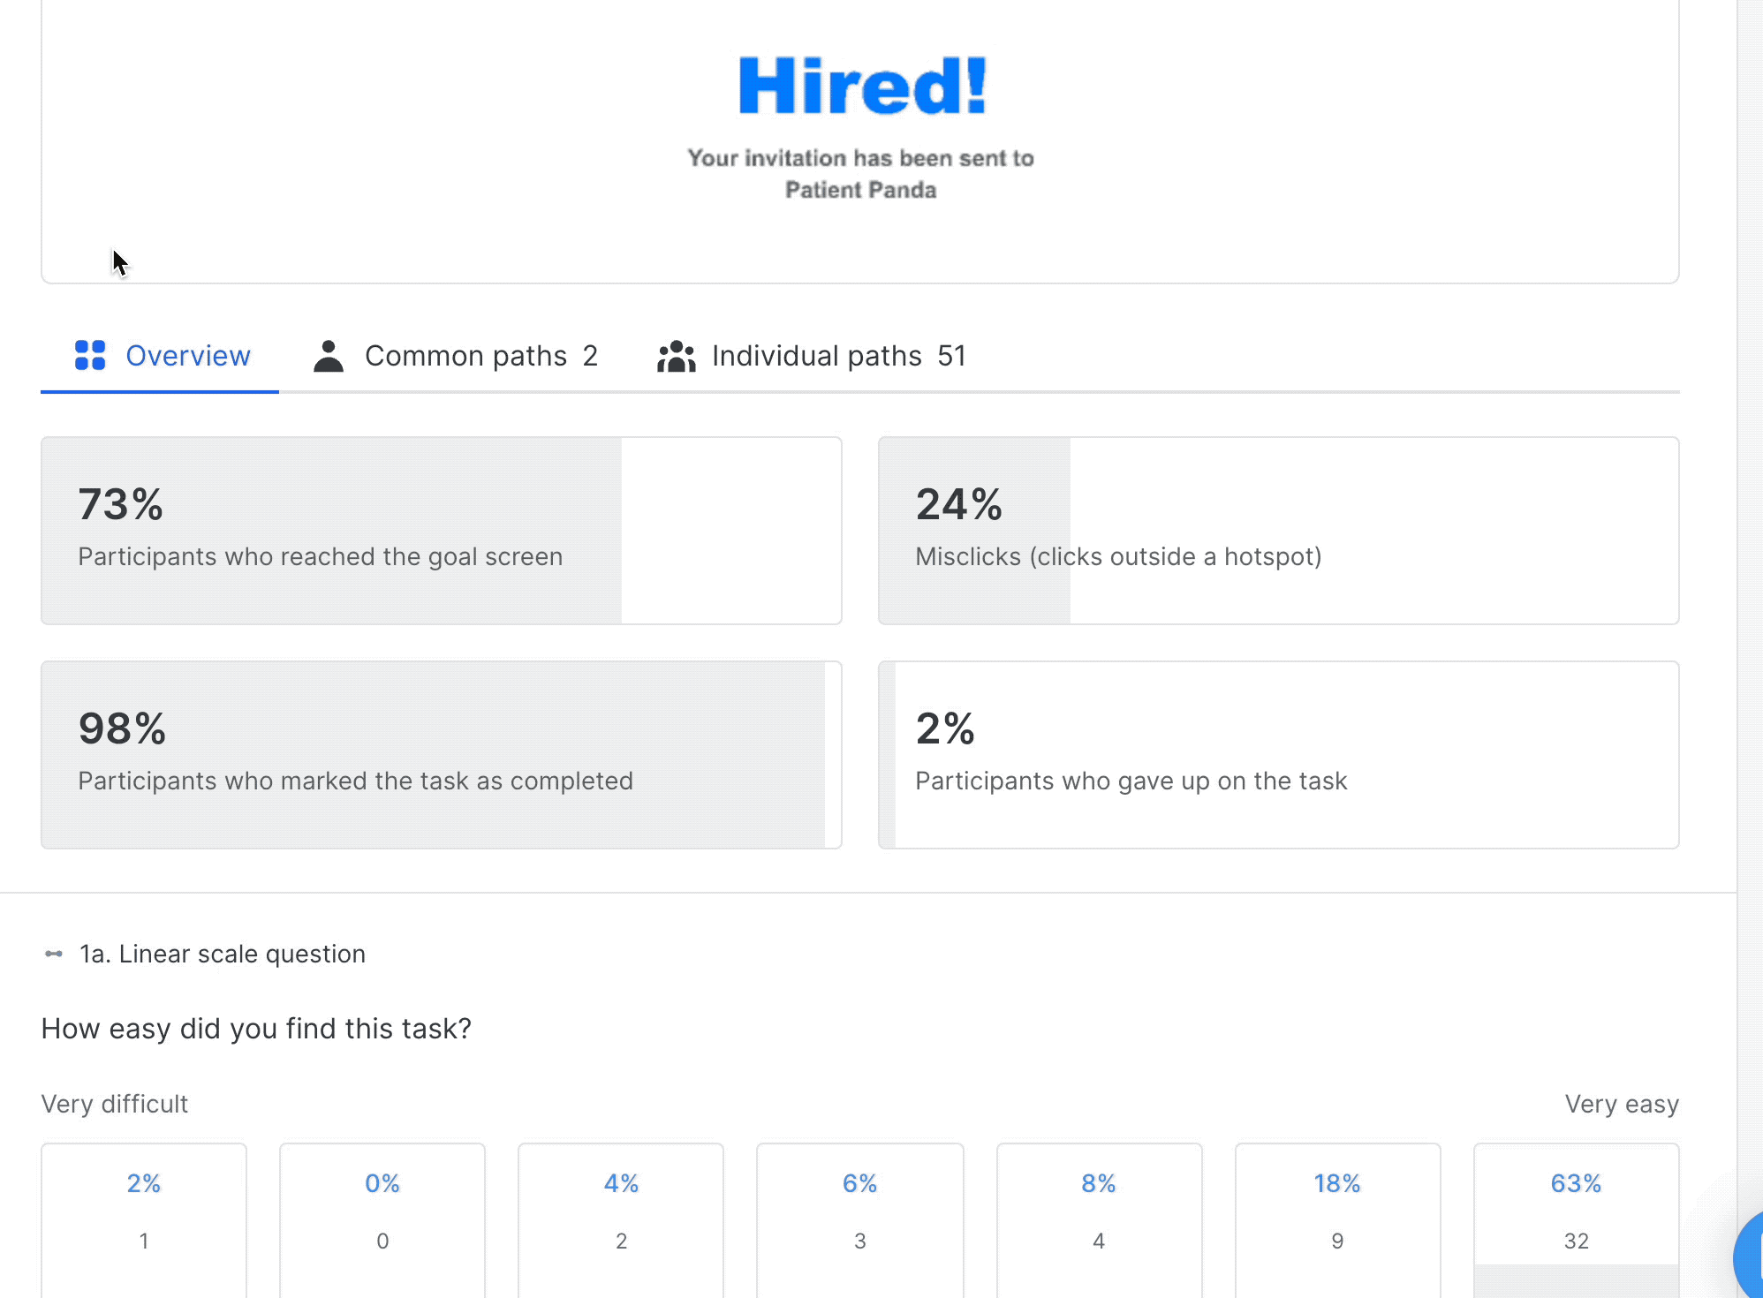Click the 63% very easy rating box
The height and width of the screenshot is (1298, 1763).
tap(1576, 1219)
